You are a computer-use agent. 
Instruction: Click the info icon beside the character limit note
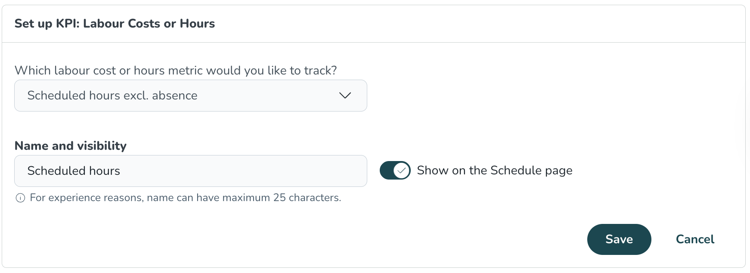coord(20,198)
